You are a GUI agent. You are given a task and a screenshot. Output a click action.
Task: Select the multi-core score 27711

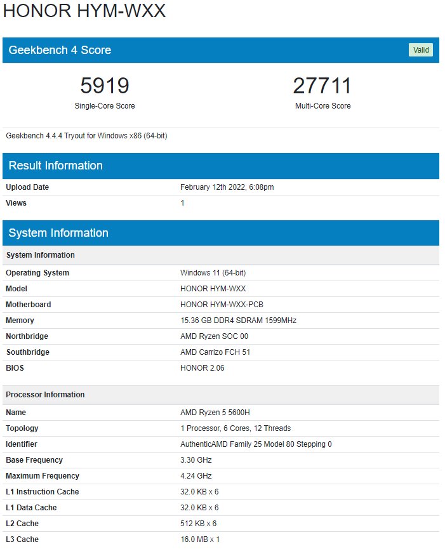click(x=322, y=86)
